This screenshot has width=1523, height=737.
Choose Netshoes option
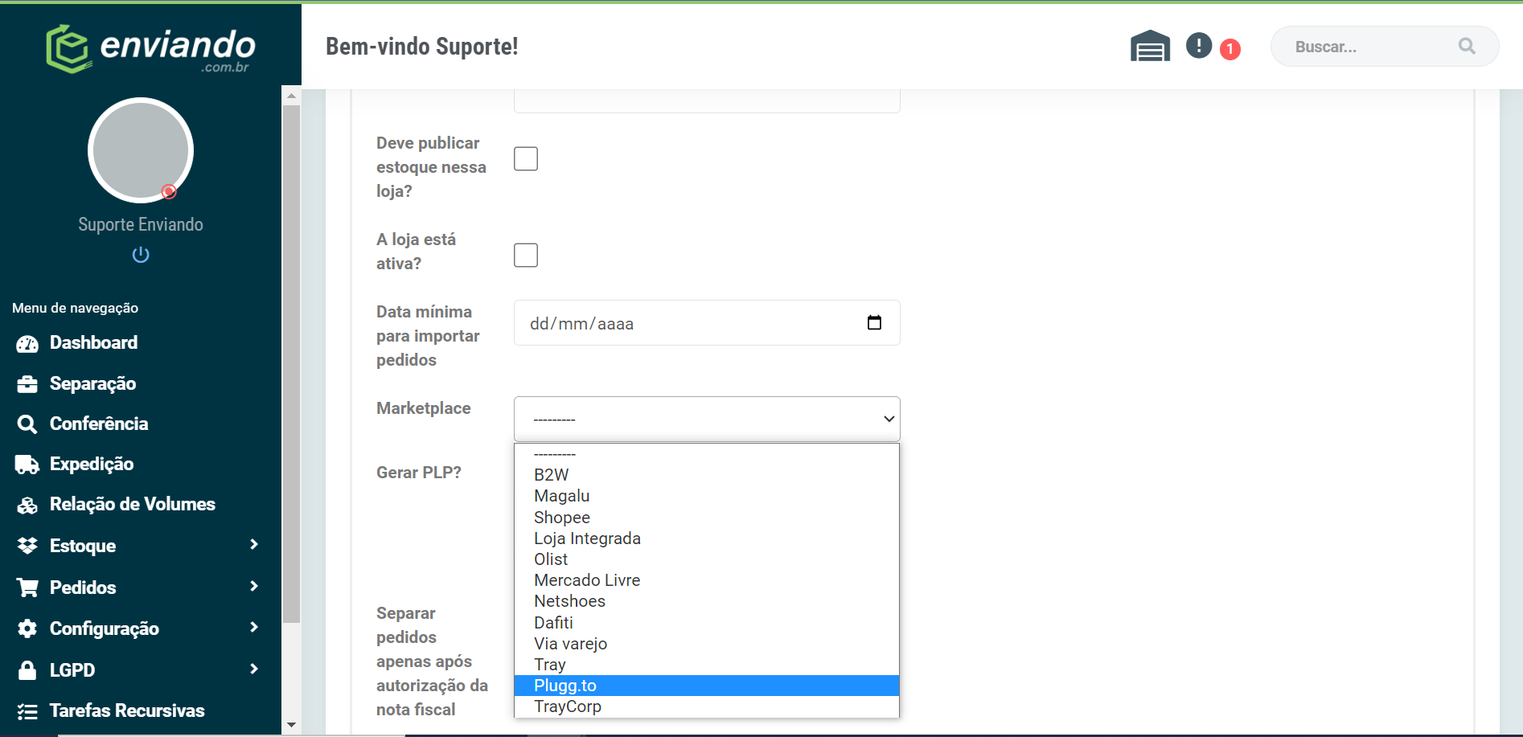707,601
